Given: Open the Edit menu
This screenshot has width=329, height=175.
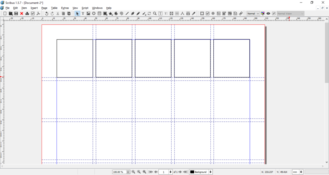Looking at the screenshot, I should tap(15, 8).
